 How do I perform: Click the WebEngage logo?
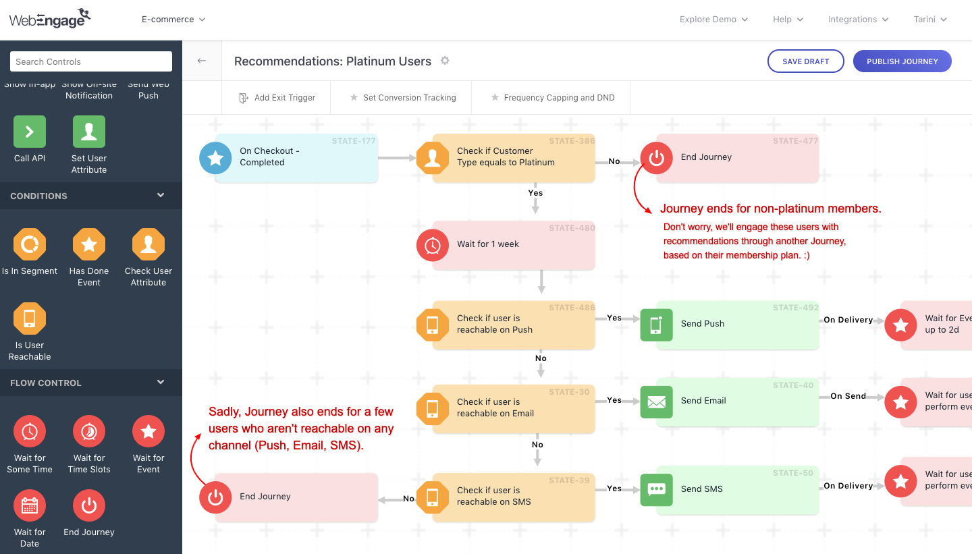click(x=51, y=19)
